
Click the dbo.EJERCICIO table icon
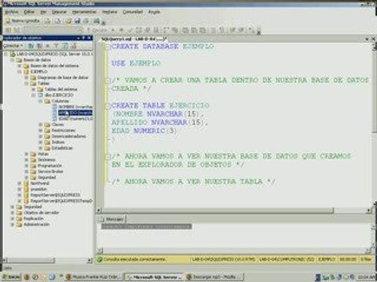point(41,95)
